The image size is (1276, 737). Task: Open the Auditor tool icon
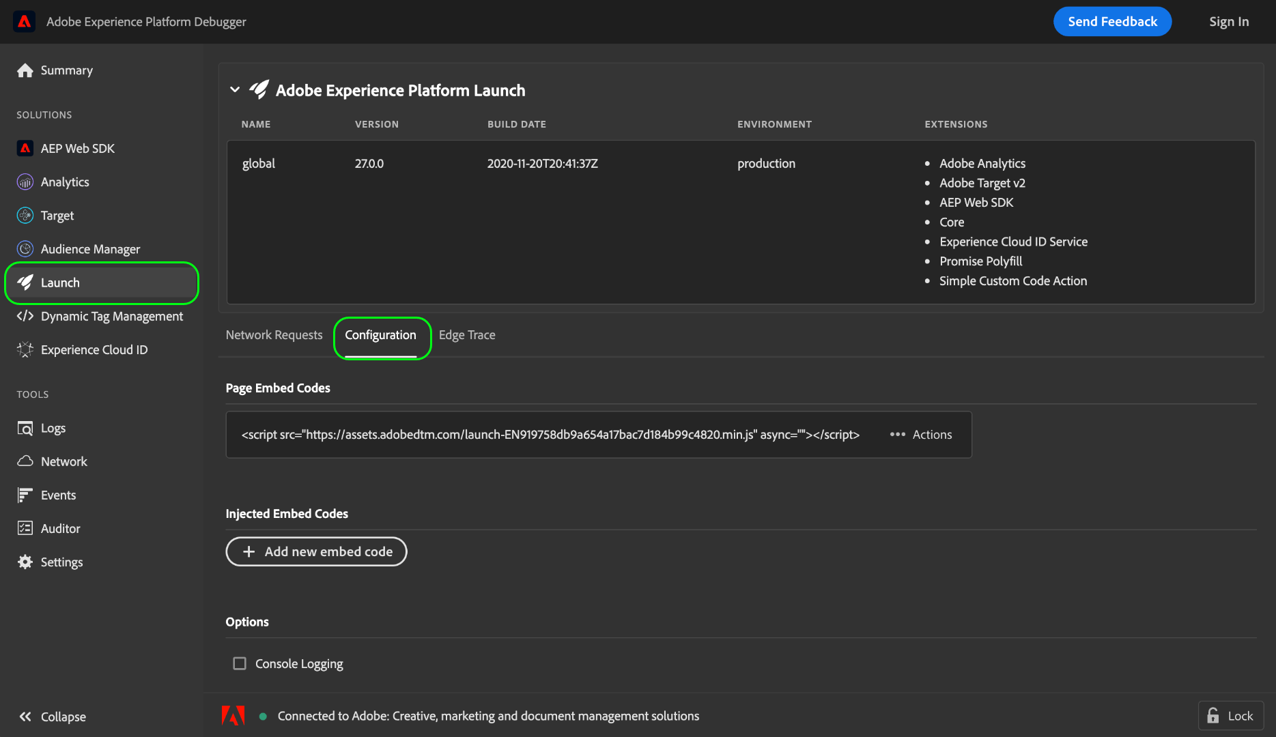pyautogui.click(x=25, y=528)
